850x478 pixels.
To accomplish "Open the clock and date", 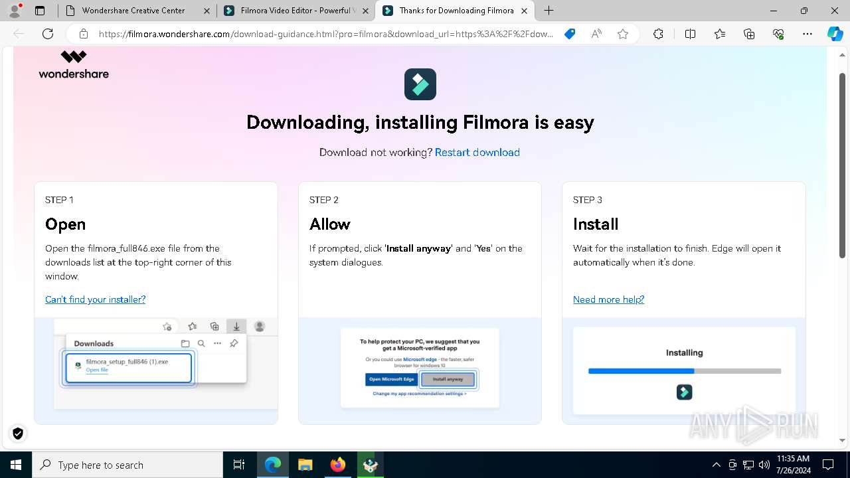I will 793,465.
